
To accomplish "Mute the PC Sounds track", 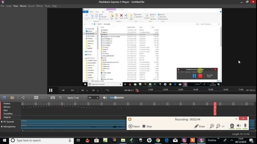I will click(2, 122).
